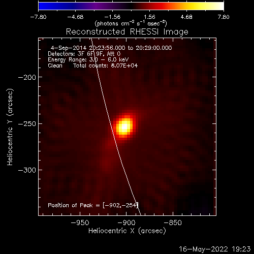This screenshot has height=254, width=254.
Task: Click the yellow region of the colorbar
Action: click(x=195, y=6)
